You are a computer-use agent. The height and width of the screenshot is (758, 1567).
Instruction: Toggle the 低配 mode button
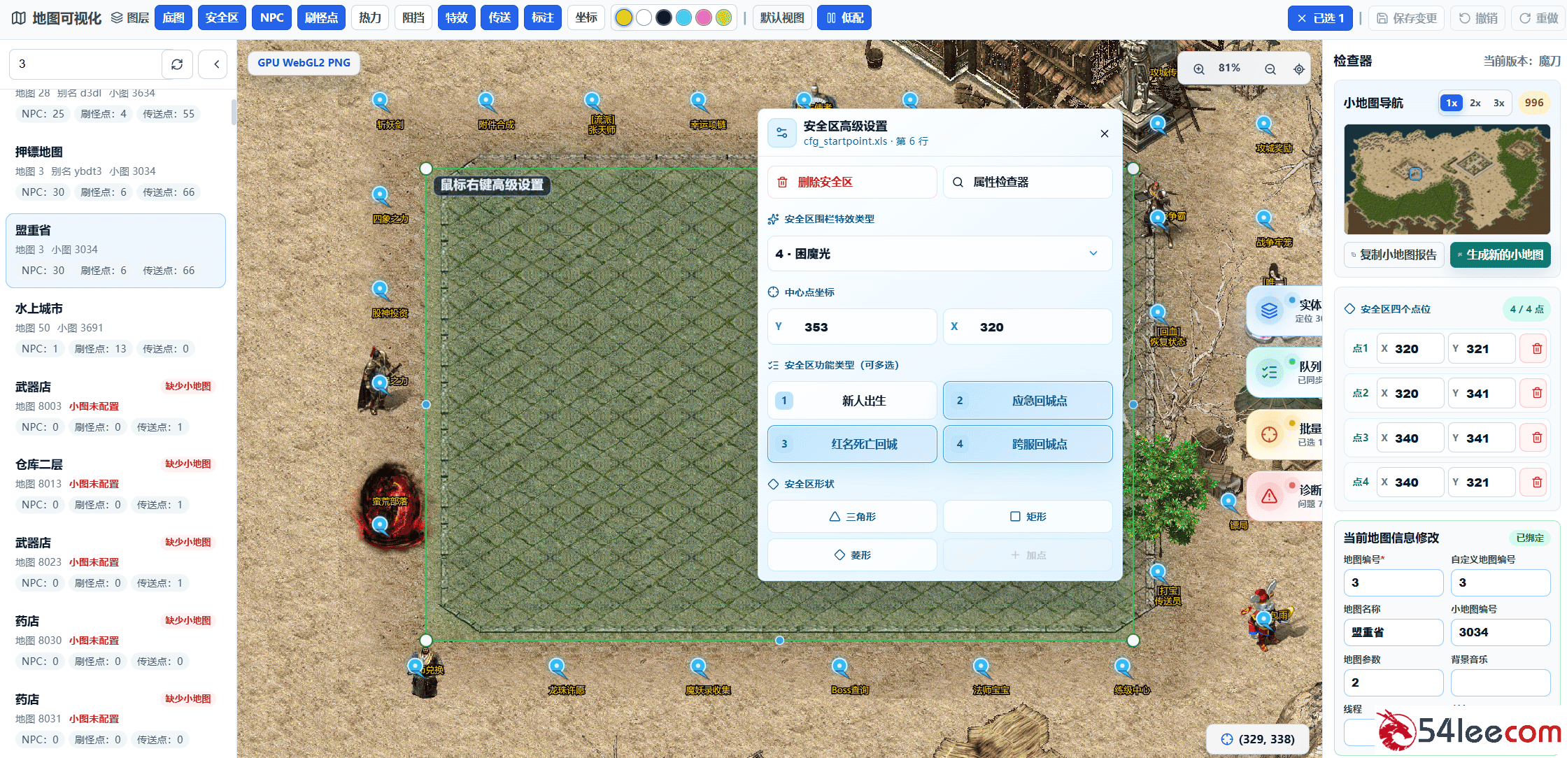click(844, 18)
